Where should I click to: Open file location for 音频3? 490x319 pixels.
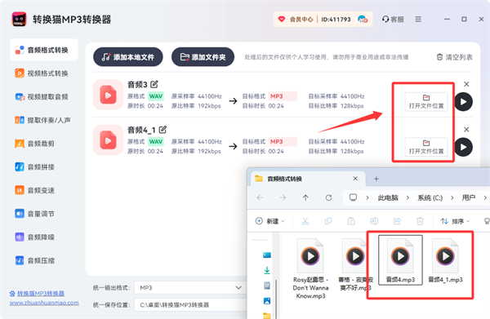[x=426, y=102]
